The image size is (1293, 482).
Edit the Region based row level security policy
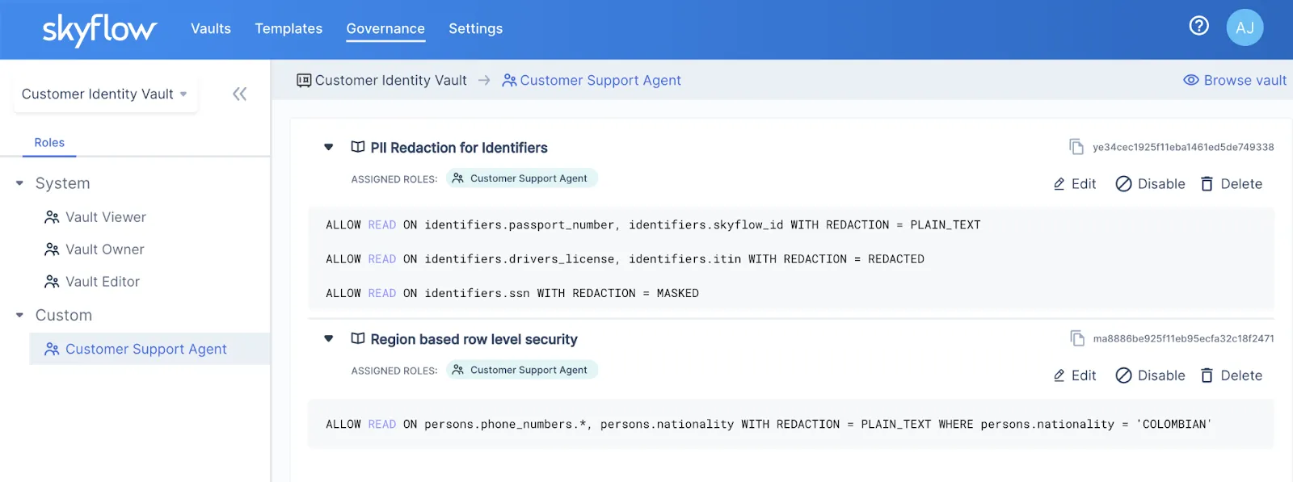tap(1075, 375)
